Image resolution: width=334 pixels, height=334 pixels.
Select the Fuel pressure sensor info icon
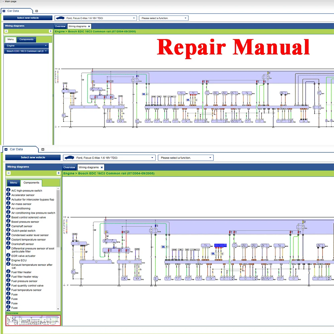[x=8, y=281]
